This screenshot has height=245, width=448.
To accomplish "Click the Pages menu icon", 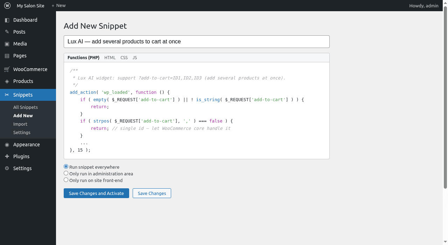I will pos(7,56).
